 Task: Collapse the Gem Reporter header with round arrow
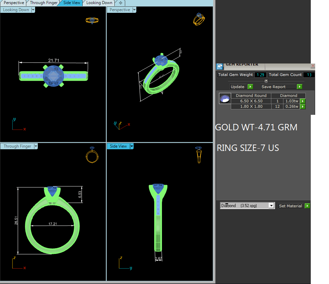click(266, 81)
